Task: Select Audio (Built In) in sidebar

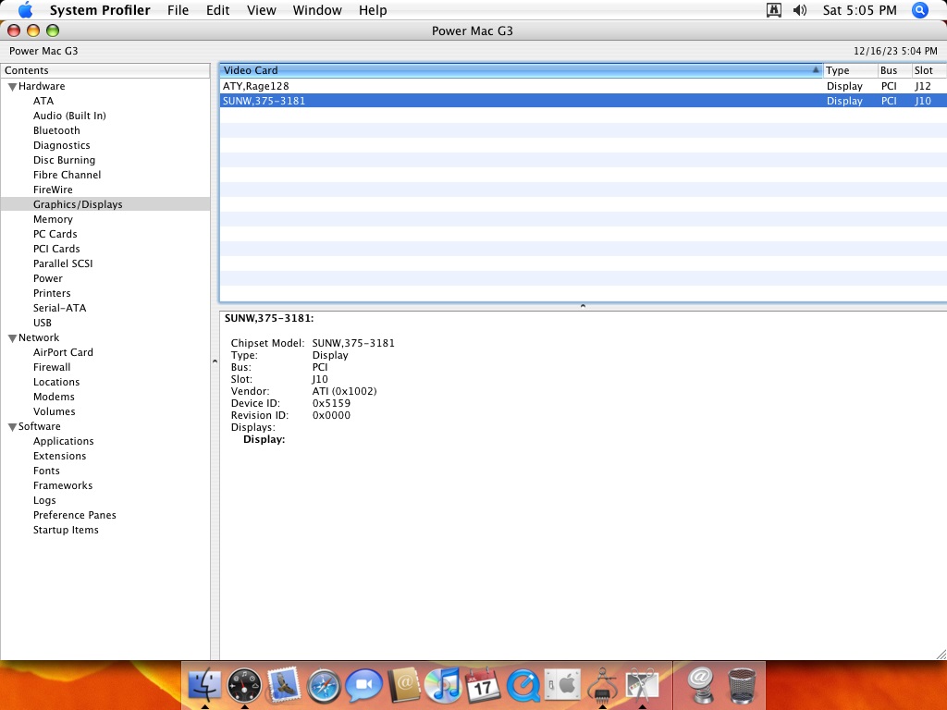Action: coord(69,116)
